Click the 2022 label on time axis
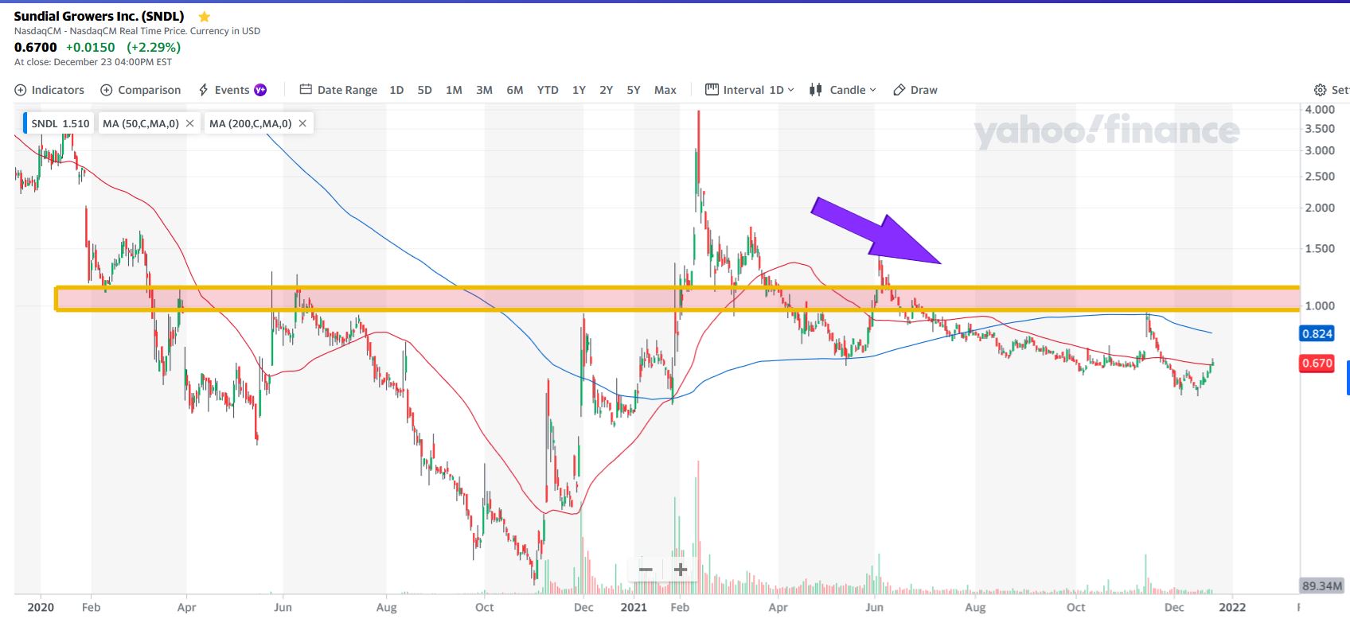 click(x=1232, y=608)
